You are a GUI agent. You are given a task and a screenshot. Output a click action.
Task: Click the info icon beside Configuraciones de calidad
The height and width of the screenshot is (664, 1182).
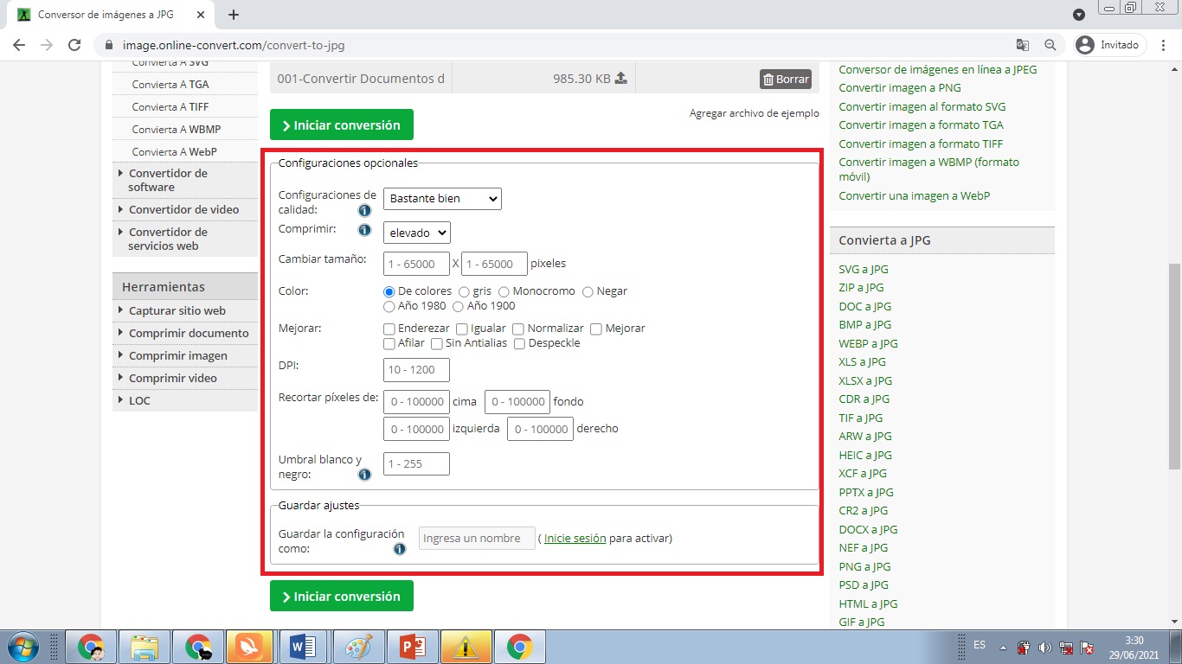tap(364, 210)
